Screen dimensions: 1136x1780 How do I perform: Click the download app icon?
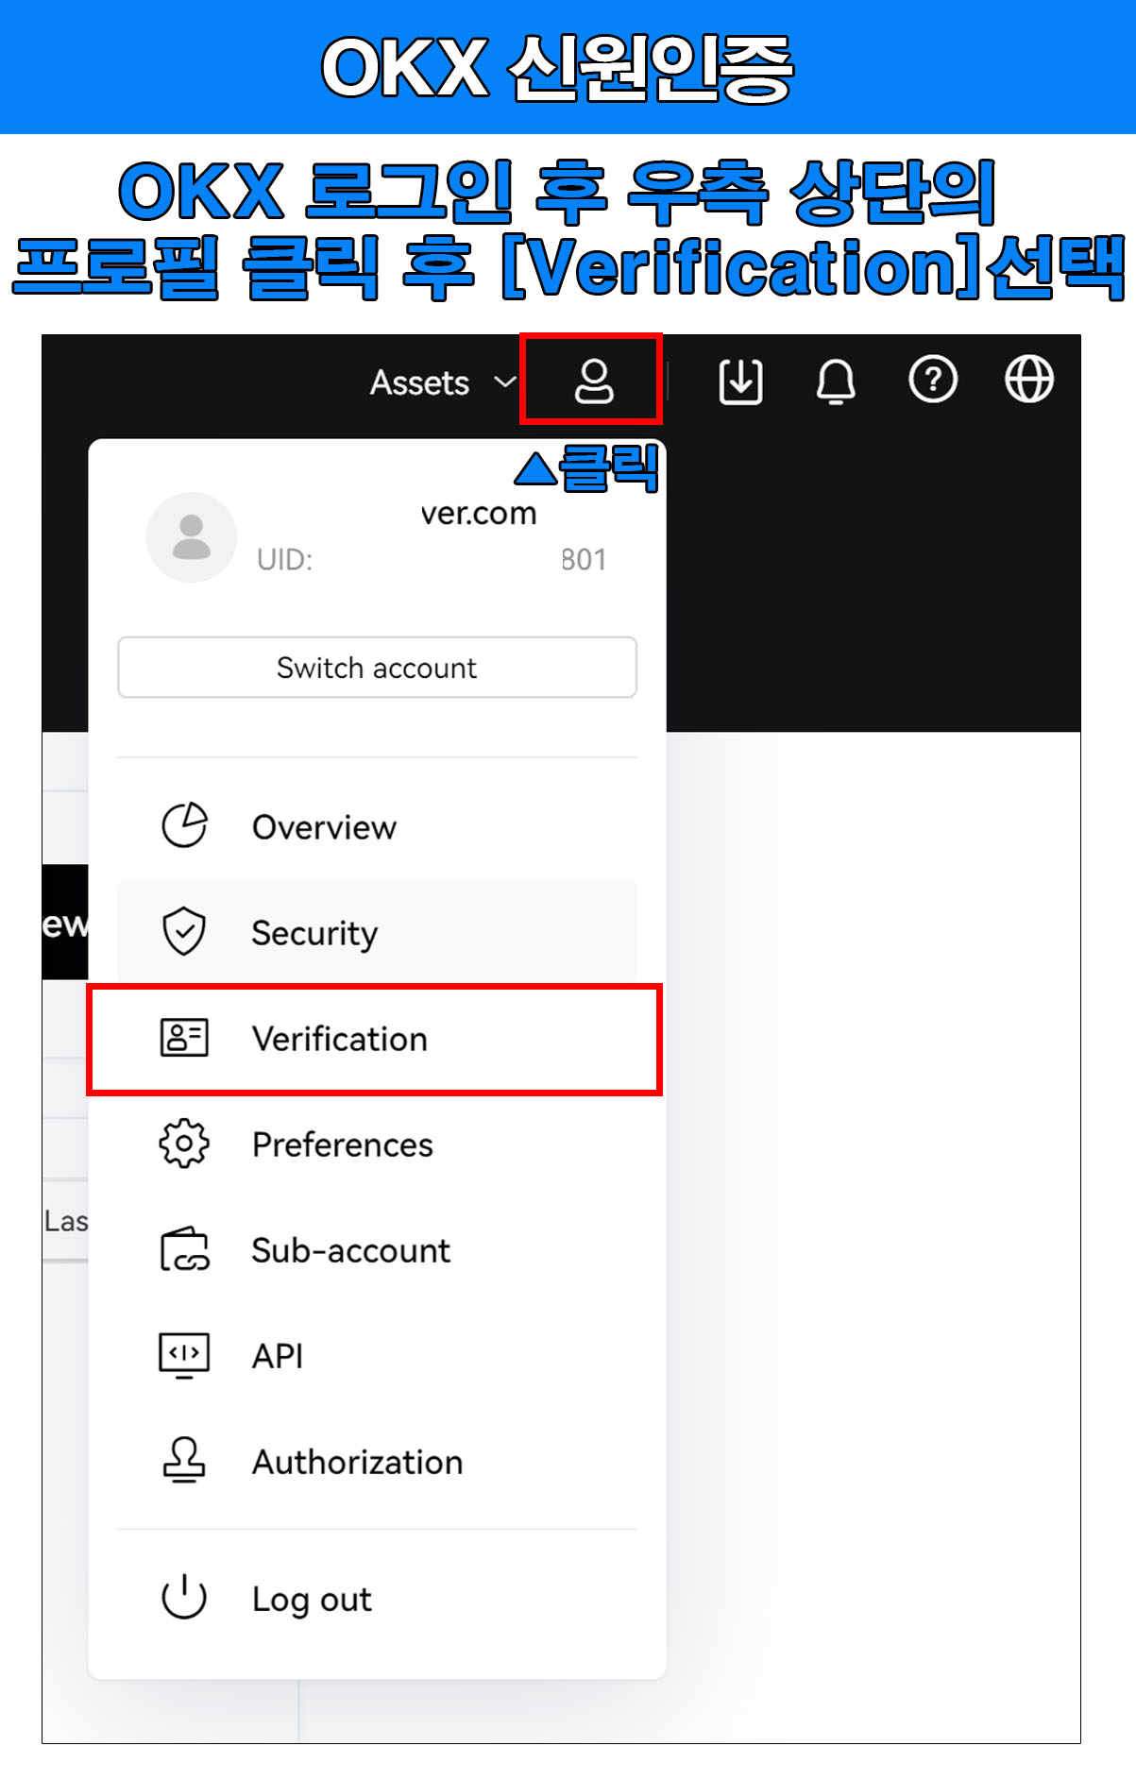[741, 381]
